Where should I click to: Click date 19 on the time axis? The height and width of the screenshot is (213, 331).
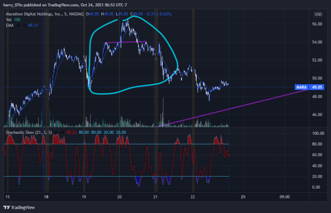(x=84, y=197)
